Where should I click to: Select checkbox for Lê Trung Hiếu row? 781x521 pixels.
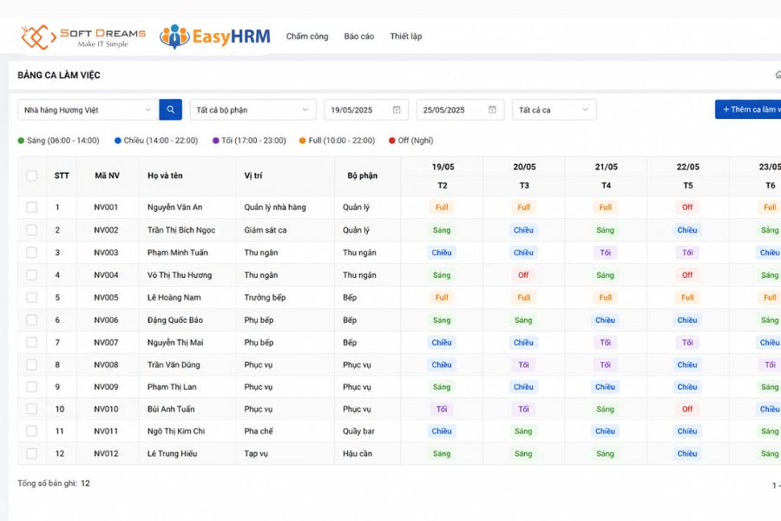(31, 453)
